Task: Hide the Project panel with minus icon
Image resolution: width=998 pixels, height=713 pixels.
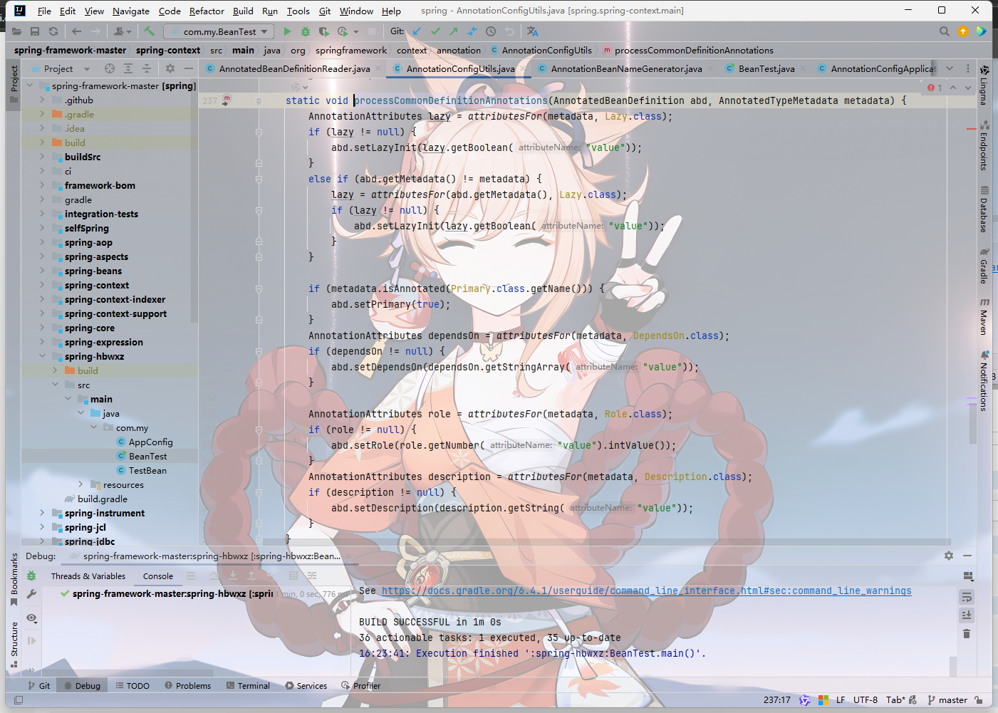Action: [x=189, y=68]
